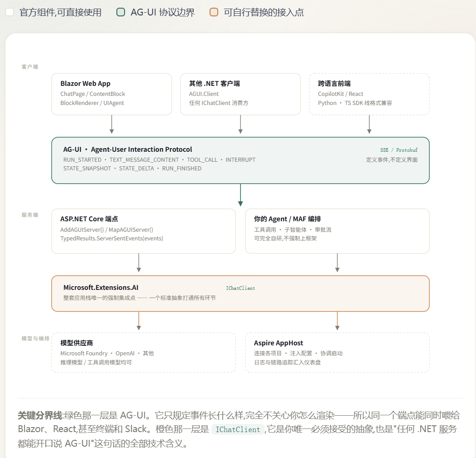The height and width of the screenshot is (458, 476).
Task: Click the ASP.NET Core 端点 card title
Action: click(x=89, y=219)
